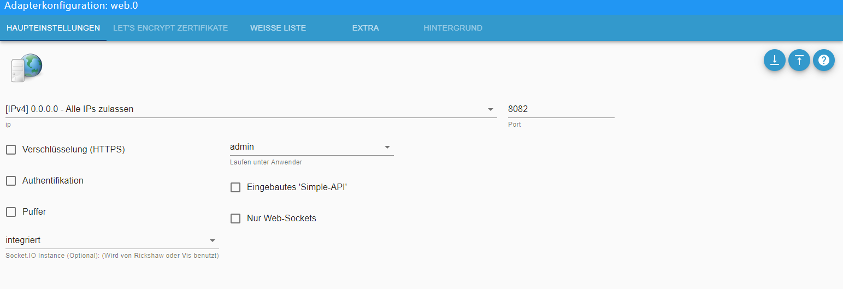
Task: Enable the Verschlüsselung (HTTPS) checkbox
Action: [11, 150]
